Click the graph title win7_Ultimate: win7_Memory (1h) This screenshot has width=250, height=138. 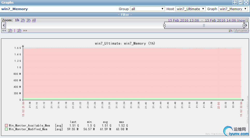point(125,43)
